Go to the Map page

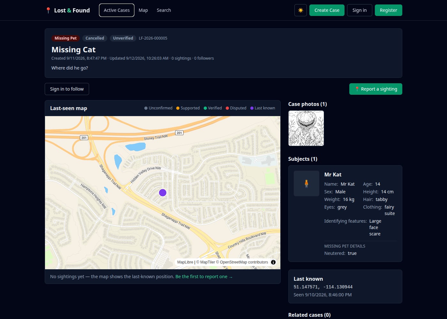(x=143, y=10)
